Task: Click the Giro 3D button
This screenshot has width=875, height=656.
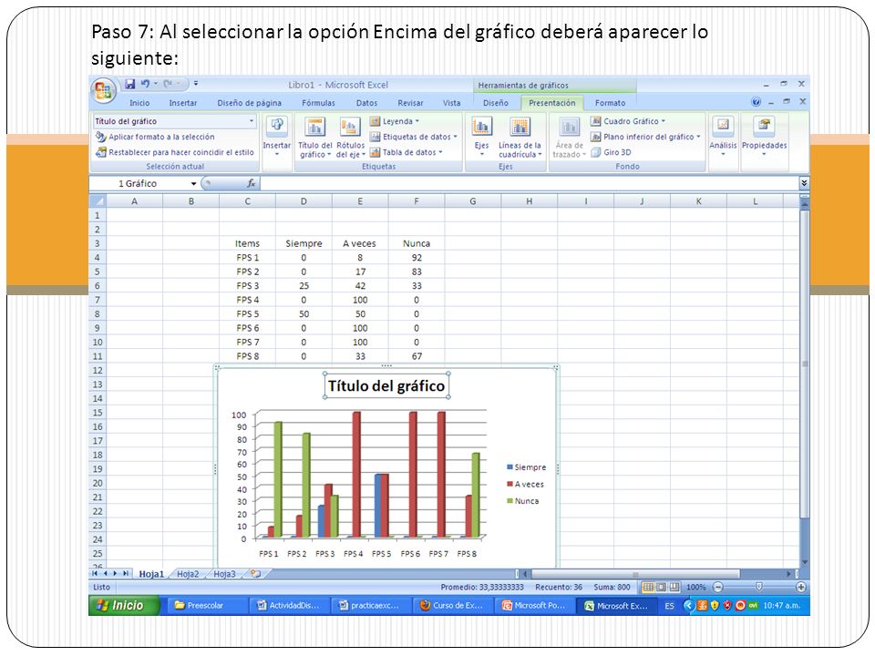Action: (x=611, y=152)
